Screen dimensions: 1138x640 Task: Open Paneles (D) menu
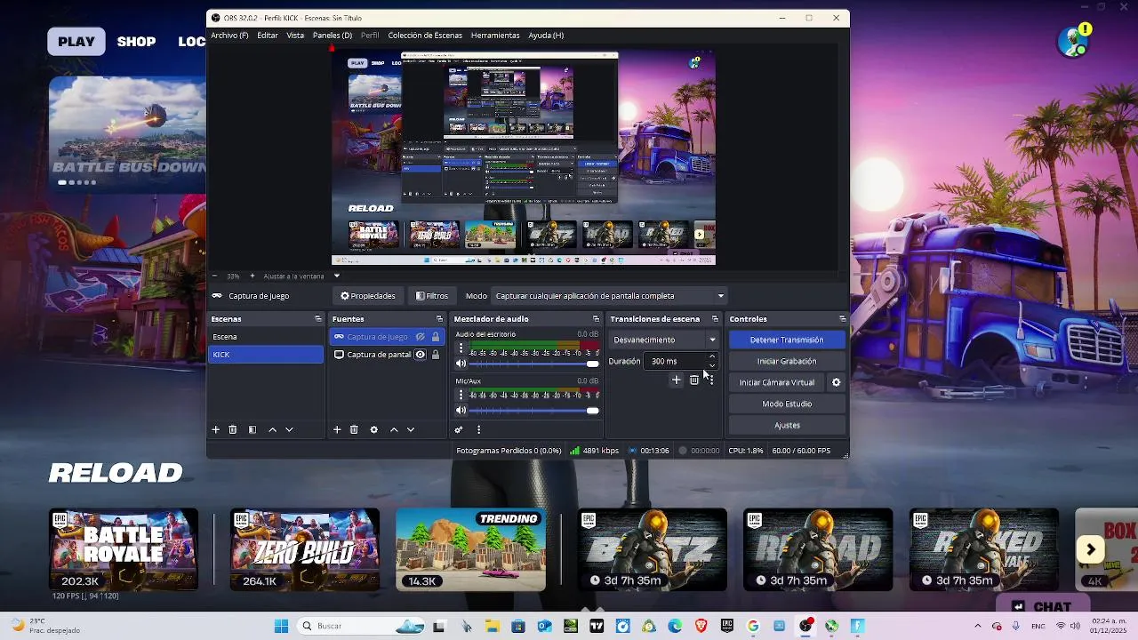coord(333,36)
